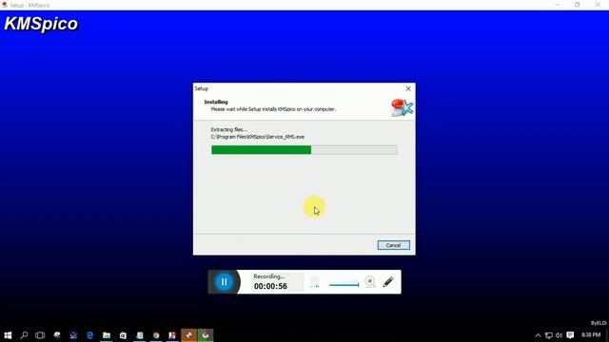Click the 'Recording...' status label
The height and width of the screenshot is (342, 609).
click(268, 276)
